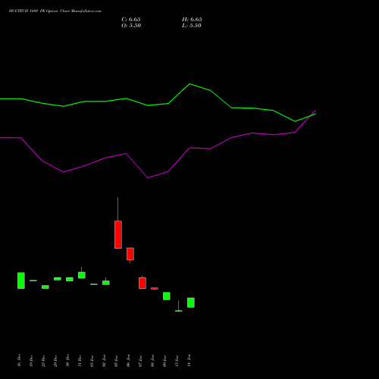
Task: Click the green indicator line's highest peak
Action: tap(189, 84)
